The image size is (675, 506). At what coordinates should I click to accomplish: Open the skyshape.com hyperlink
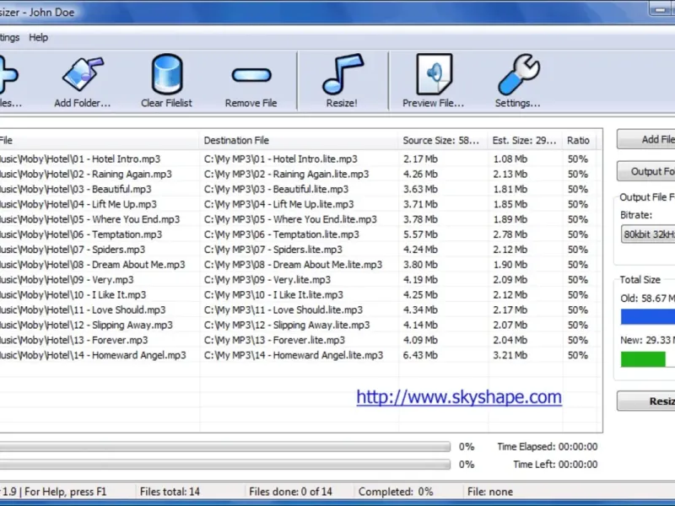coord(459,397)
